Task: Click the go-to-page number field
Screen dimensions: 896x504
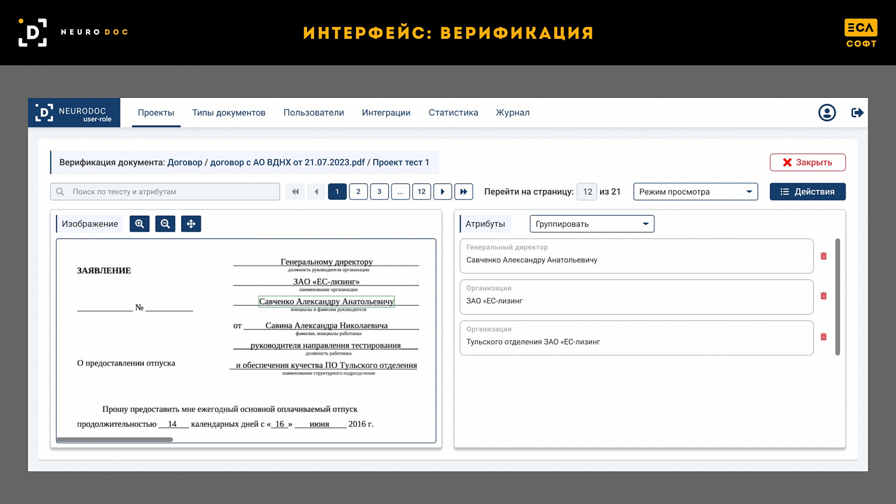Action: point(587,192)
